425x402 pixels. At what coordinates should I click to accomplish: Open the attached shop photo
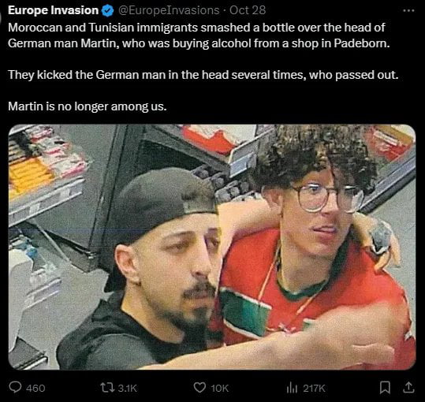pos(212,247)
